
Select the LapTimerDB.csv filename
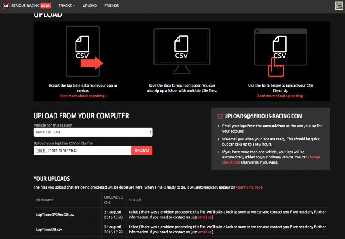click(49, 230)
